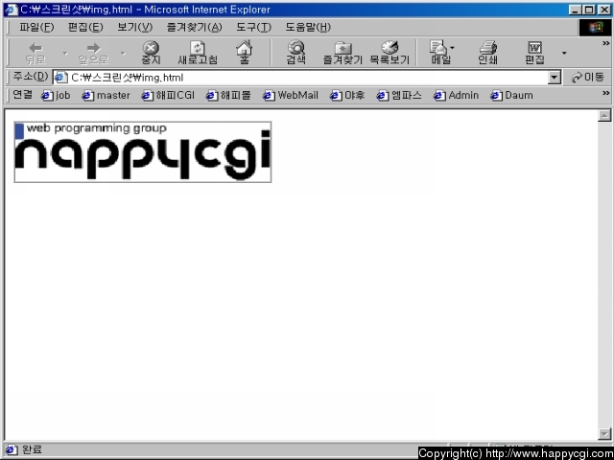Image resolution: width=614 pixels, height=460 pixels.
Task: Open the 도움말(H) menu
Action: (x=308, y=27)
